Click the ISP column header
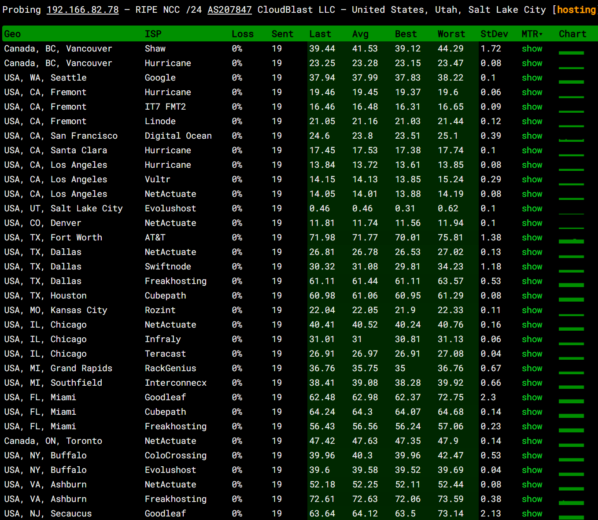The width and height of the screenshot is (598, 520). (153, 34)
